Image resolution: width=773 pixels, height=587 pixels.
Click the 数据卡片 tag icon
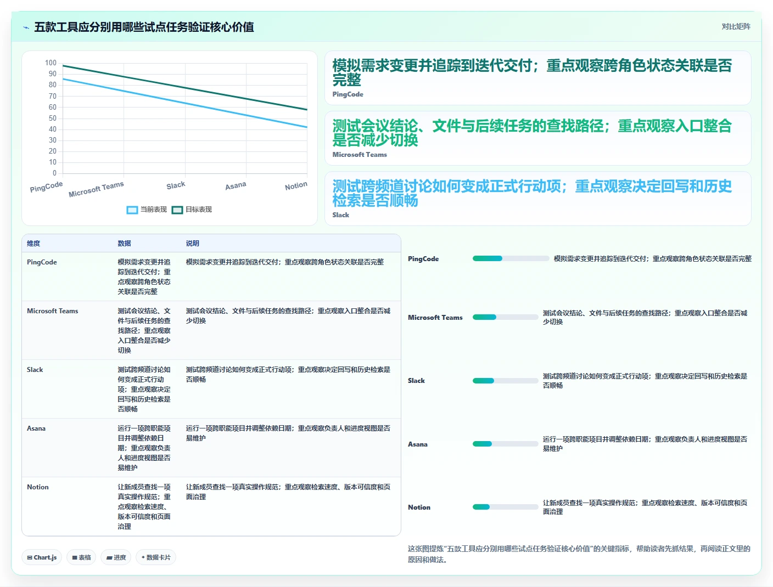(x=143, y=557)
